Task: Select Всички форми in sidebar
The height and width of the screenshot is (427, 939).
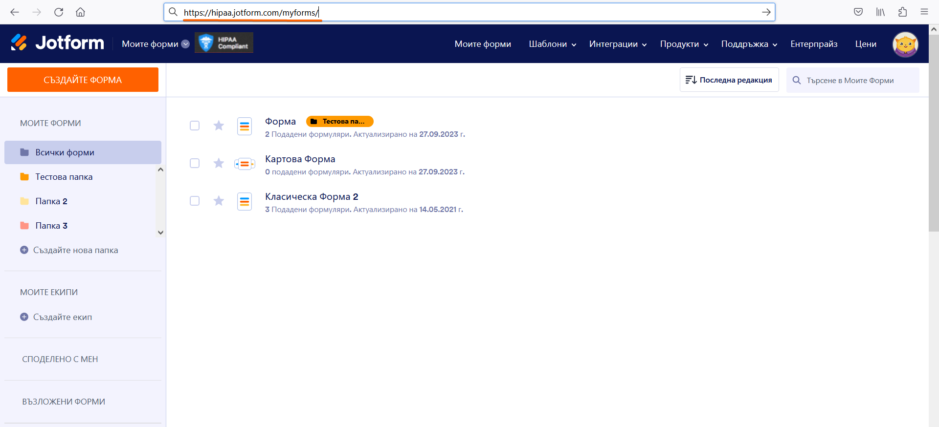Action: [83, 152]
